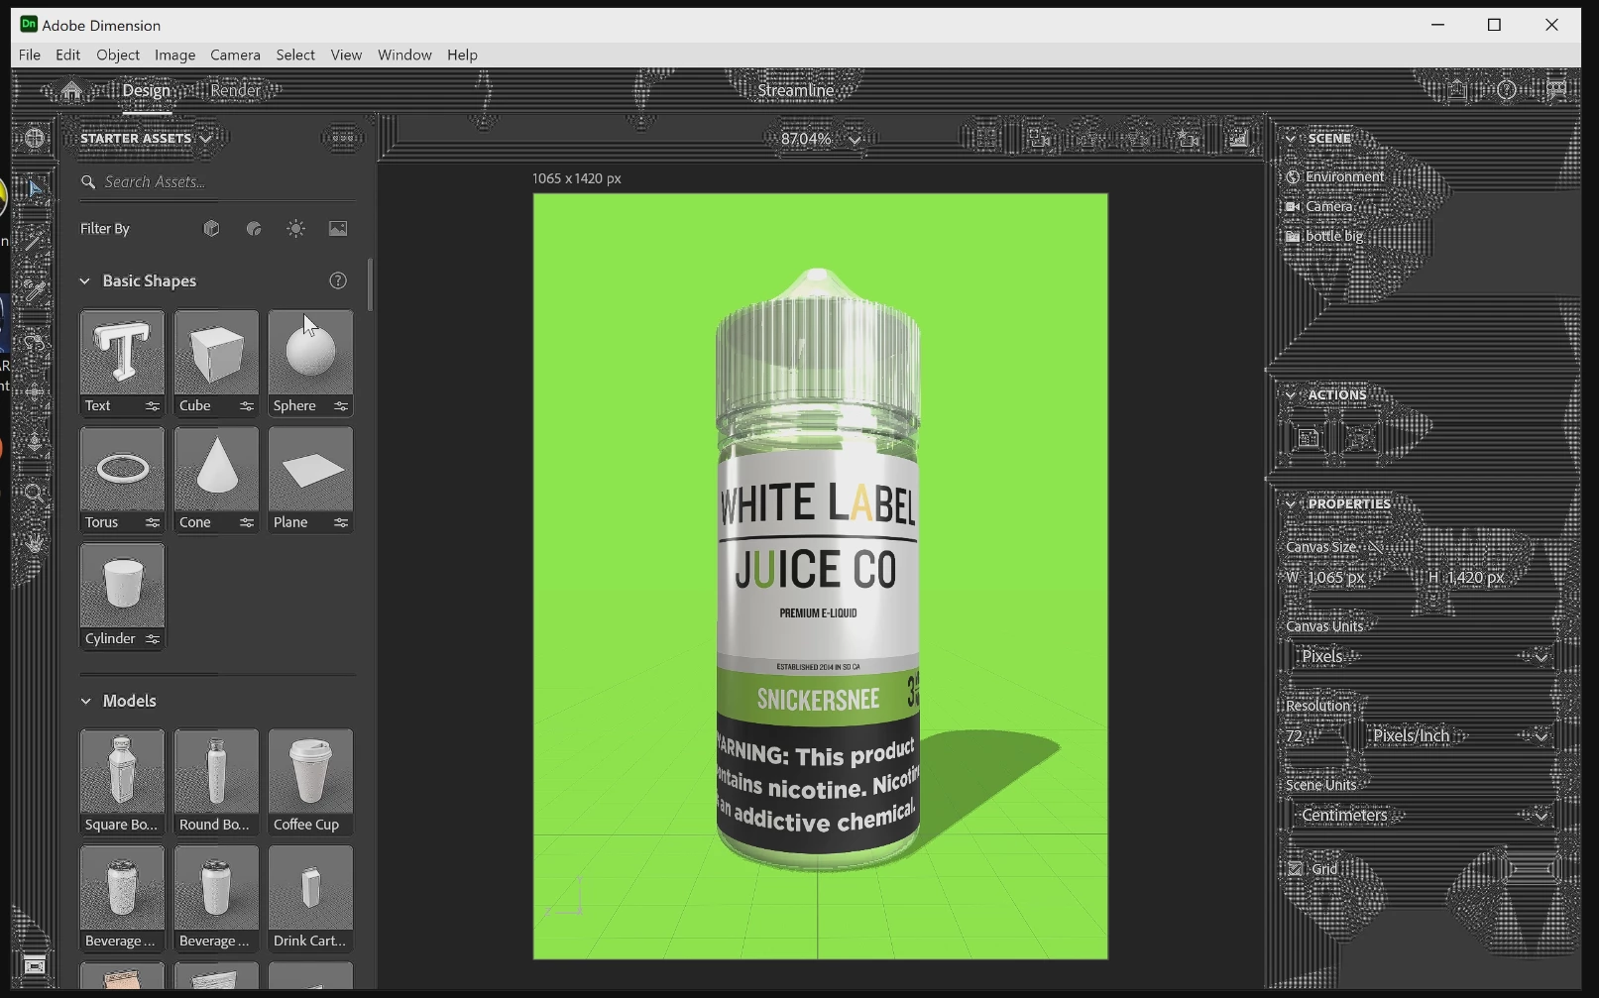The height and width of the screenshot is (998, 1599).
Task: Open the Camera menu
Action: pos(235,55)
